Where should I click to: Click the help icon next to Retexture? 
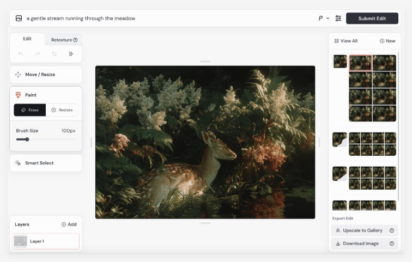pyautogui.click(x=75, y=40)
